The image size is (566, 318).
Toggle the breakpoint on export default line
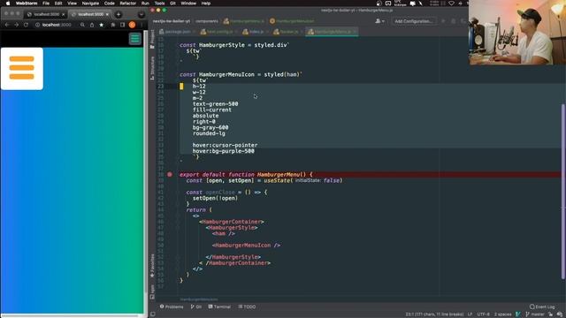pos(170,175)
